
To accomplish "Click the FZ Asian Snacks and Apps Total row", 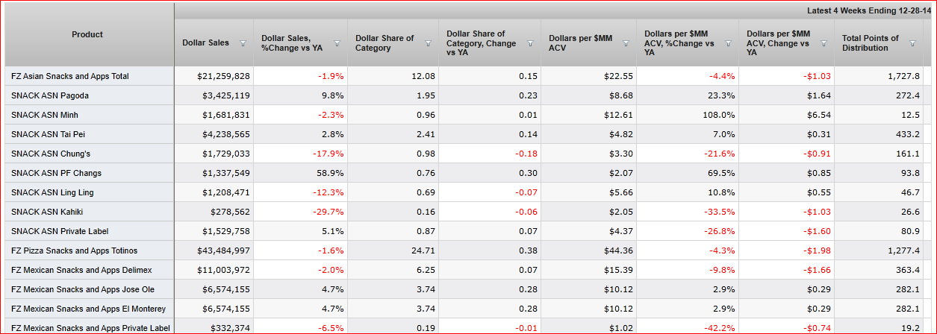I will pyautogui.click(x=70, y=76).
